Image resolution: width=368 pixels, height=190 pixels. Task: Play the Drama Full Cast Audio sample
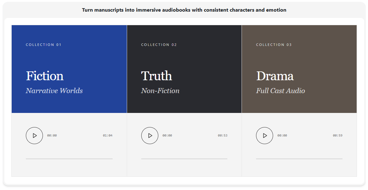(x=265, y=136)
